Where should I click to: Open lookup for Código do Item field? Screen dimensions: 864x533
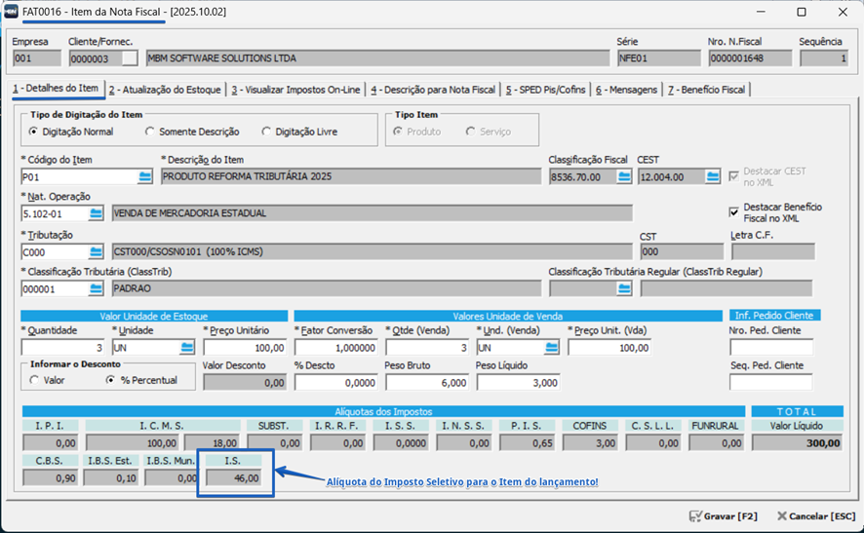pyautogui.click(x=145, y=176)
